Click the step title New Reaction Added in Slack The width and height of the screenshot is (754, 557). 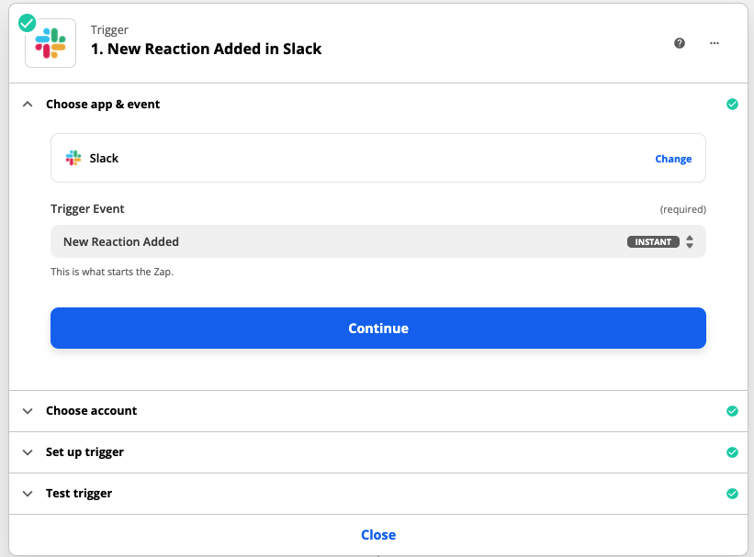click(206, 50)
